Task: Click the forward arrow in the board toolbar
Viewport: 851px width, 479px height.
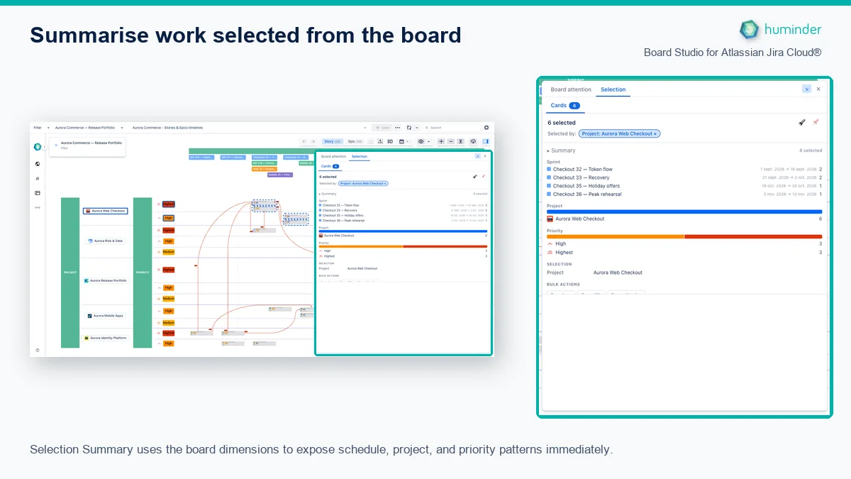Action: [x=313, y=141]
